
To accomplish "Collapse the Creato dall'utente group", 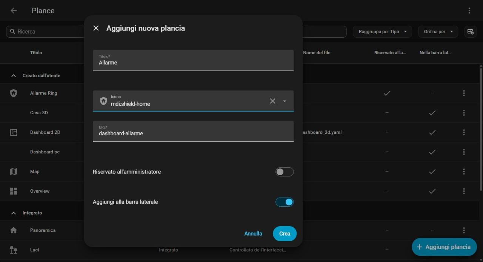I will pyautogui.click(x=14, y=76).
